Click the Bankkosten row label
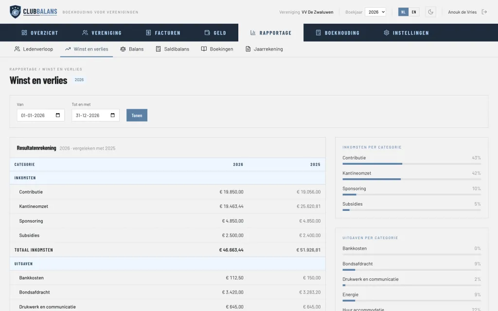 [x=31, y=277]
